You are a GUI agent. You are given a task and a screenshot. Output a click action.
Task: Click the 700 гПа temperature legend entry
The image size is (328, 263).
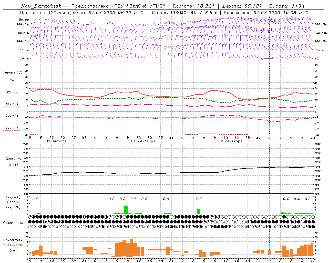(x=12, y=116)
